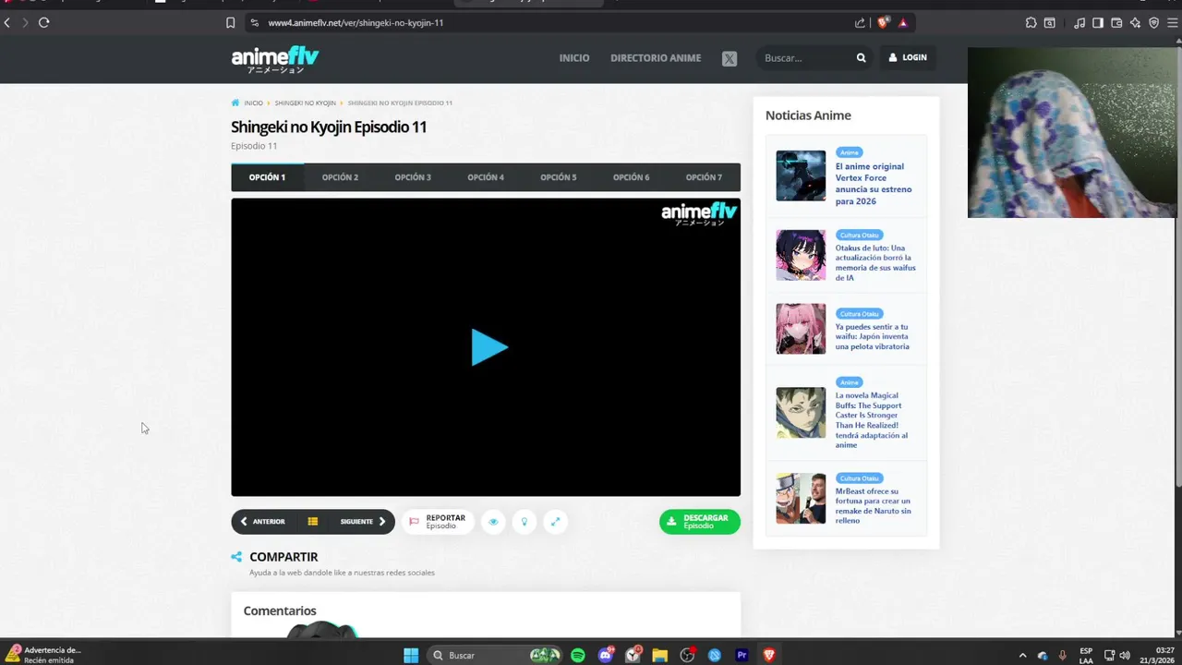This screenshot has height=665, width=1182.
Task: Open Otakus de luto news article
Action: click(x=875, y=262)
